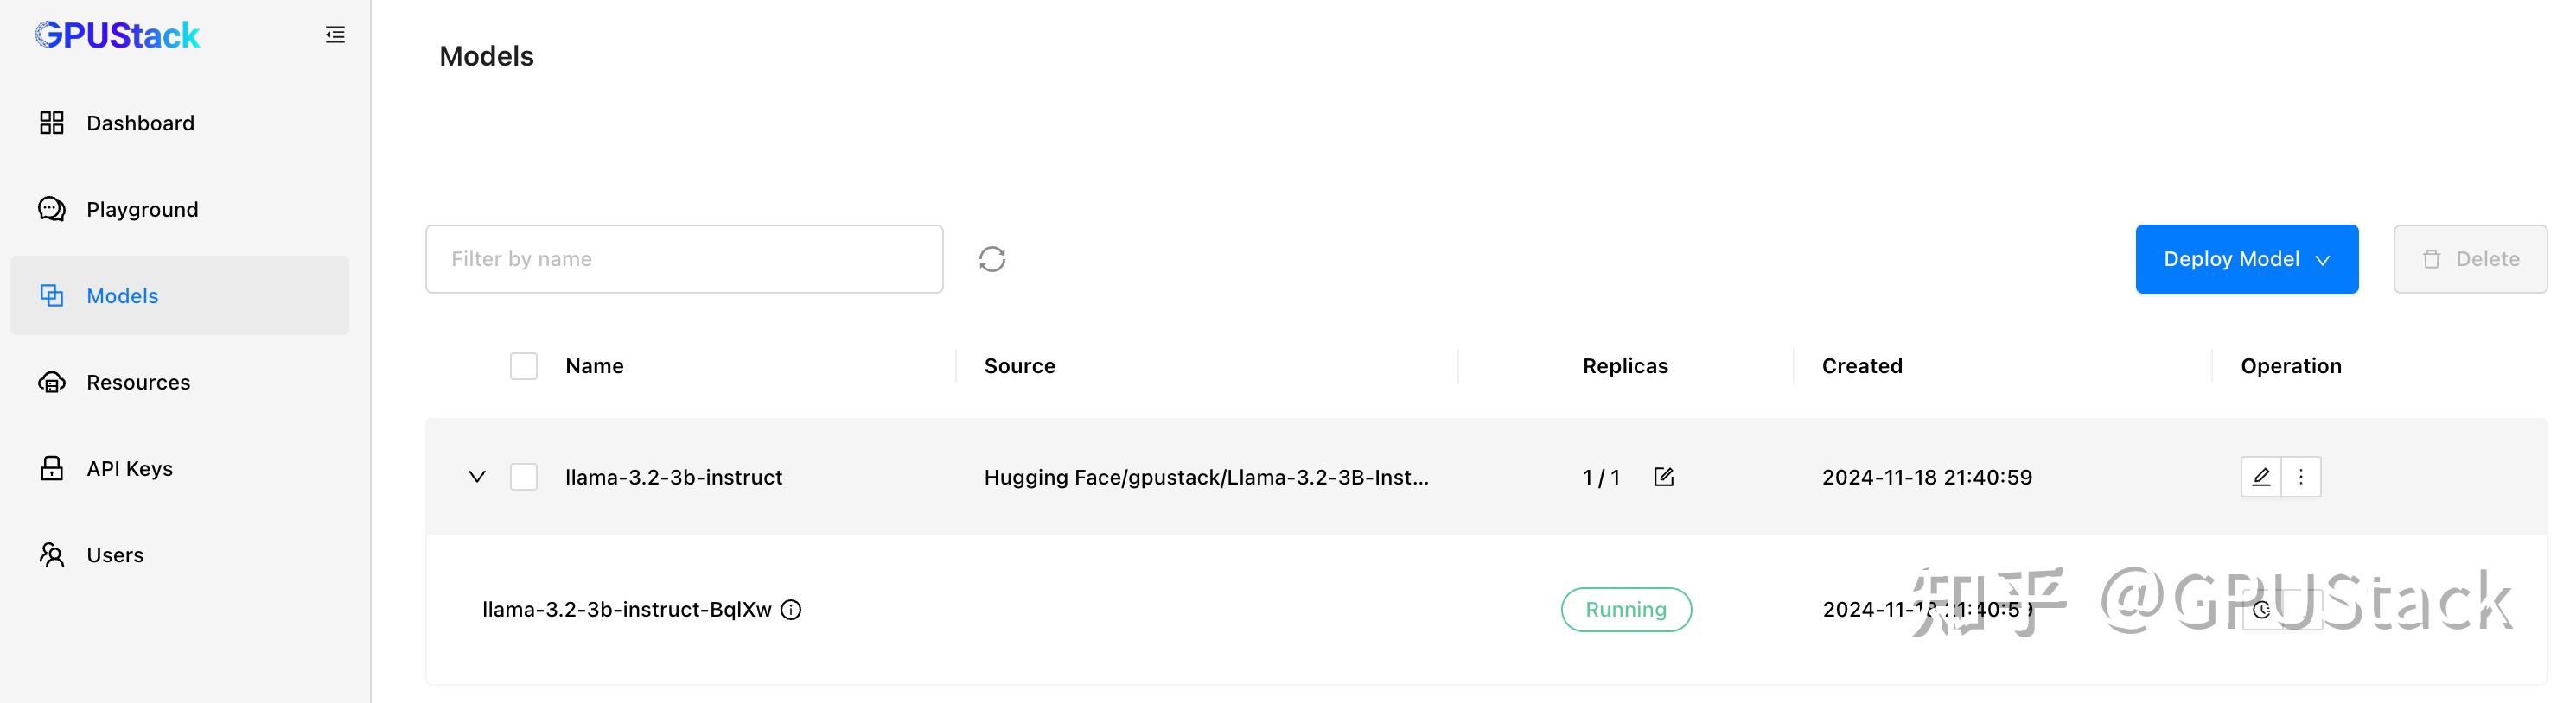Toggle the select-all checkbox in table header
Screen dimensions: 2576x703
pyautogui.click(x=523, y=366)
